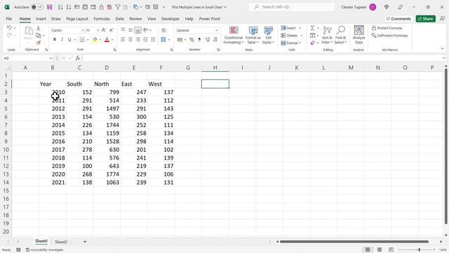449x253 pixels.
Task: Click the Protect Formula macro button
Action: click(x=387, y=28)
